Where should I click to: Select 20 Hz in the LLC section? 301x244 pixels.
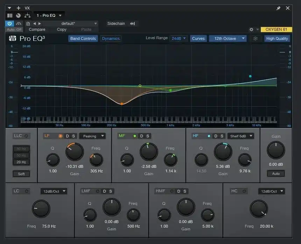[x=21, y=162]
